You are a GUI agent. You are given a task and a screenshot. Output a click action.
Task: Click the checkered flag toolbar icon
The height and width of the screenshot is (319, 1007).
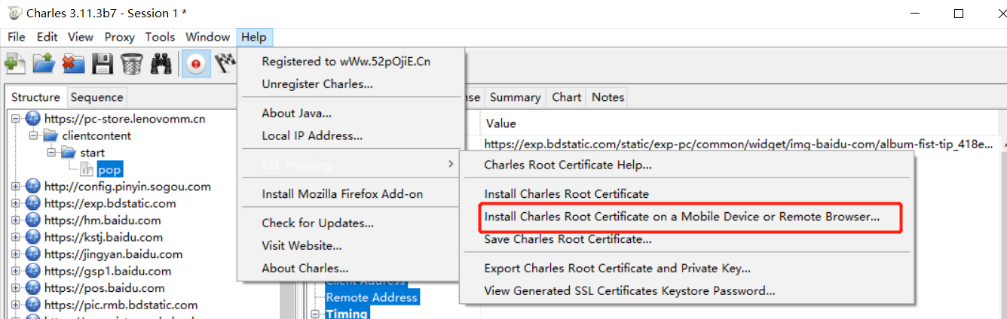(x=225, y=65)
